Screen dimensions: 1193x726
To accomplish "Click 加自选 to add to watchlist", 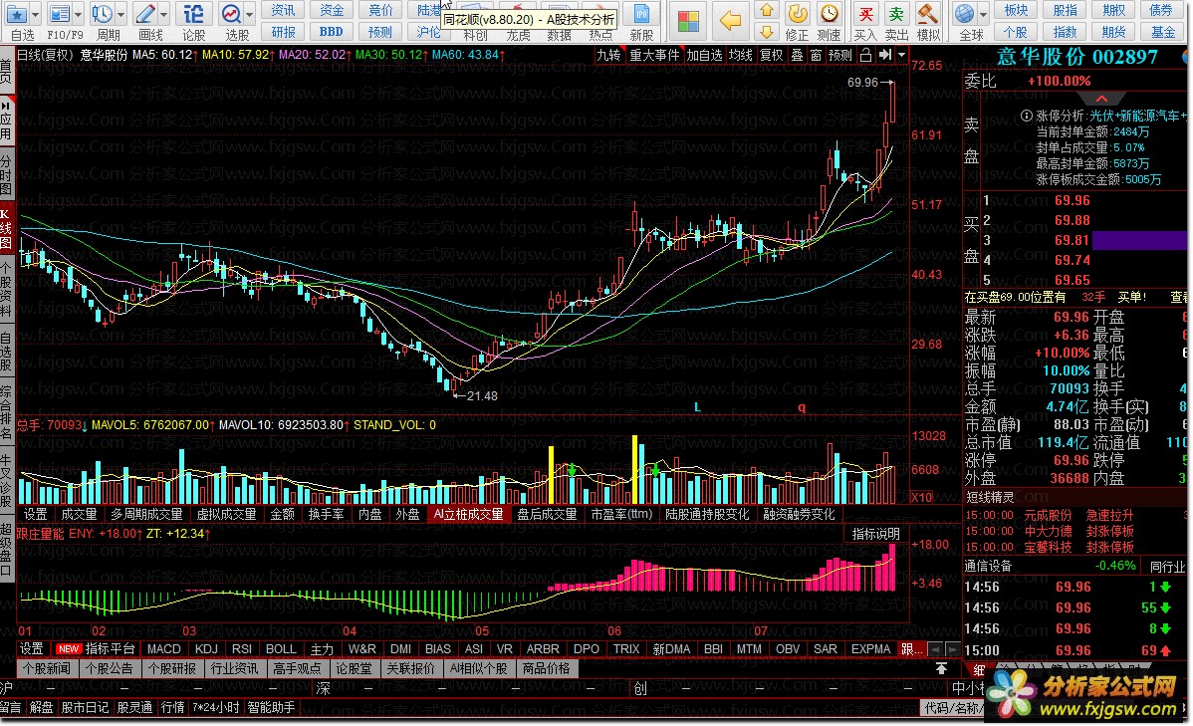I will [x=704, y=55].
